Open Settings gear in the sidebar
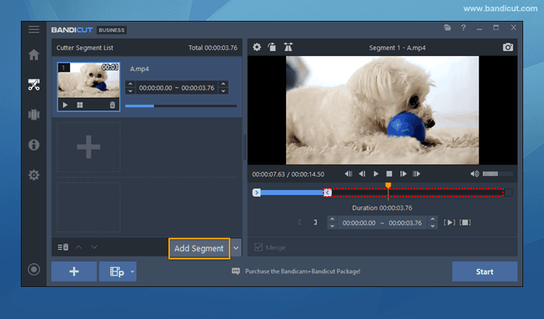 click(34, 175)
